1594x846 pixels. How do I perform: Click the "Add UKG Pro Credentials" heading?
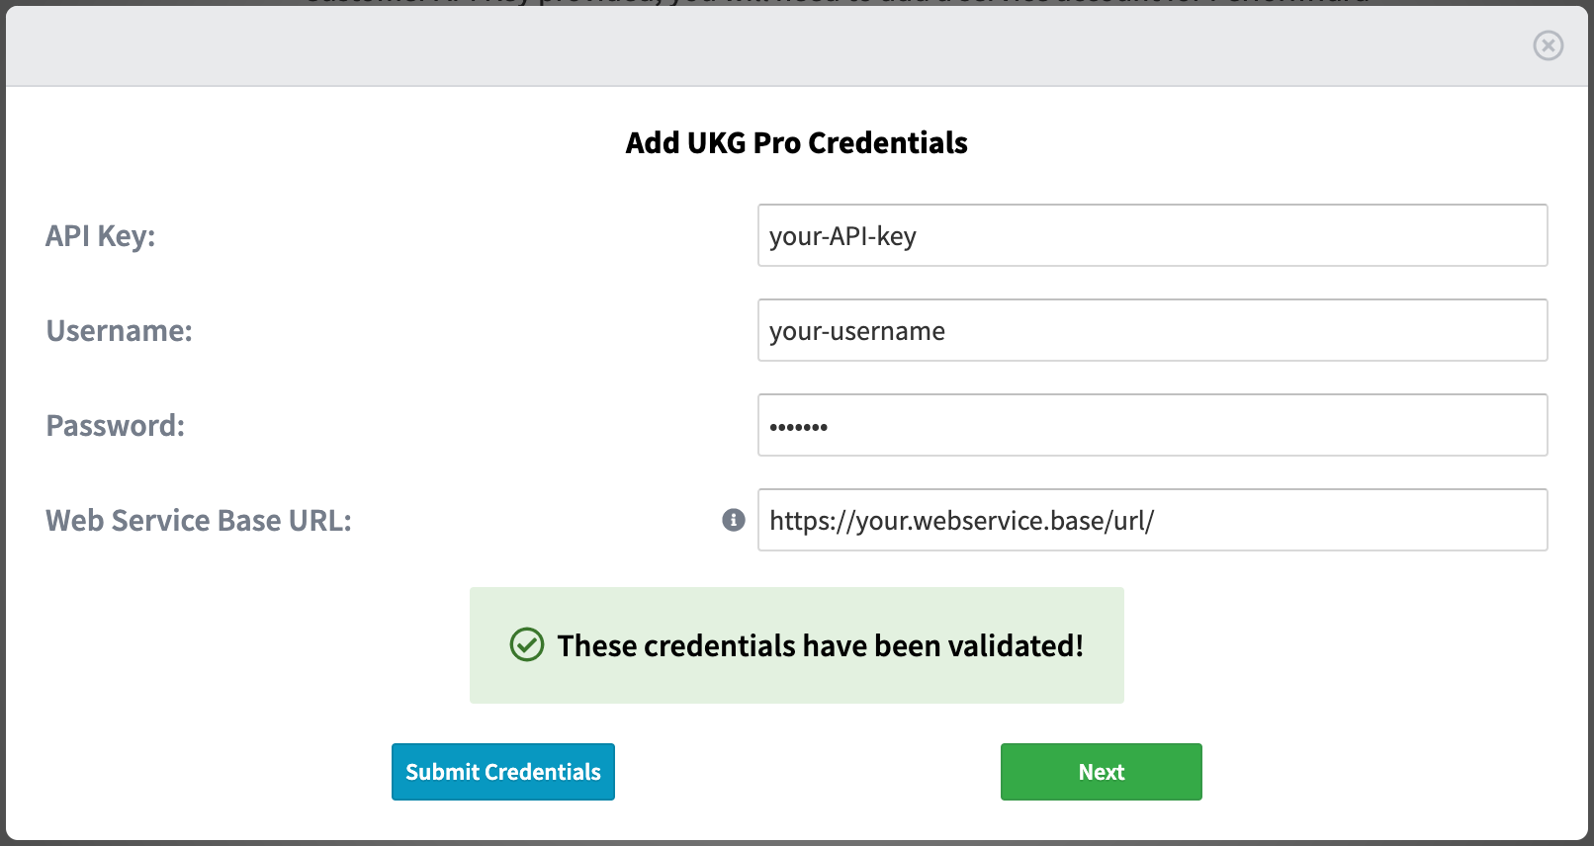[796, 143]
